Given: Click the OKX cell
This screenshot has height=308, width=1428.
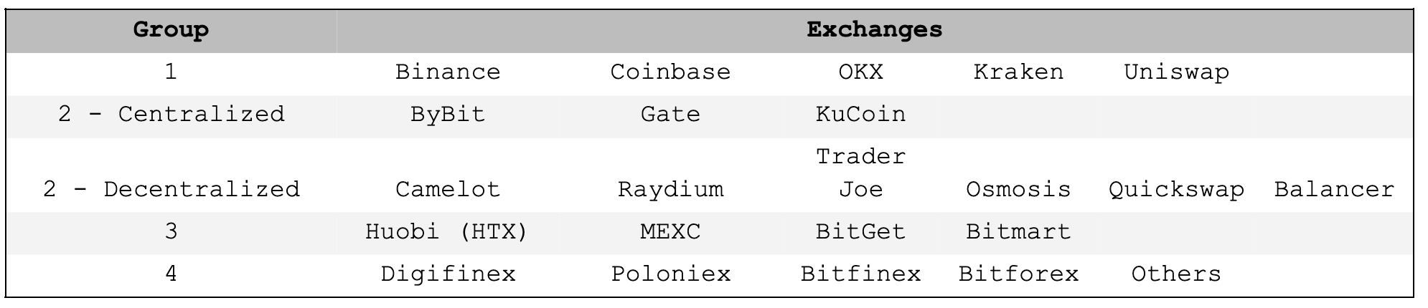Looking at the screenshot, I should tap(860, 72).
